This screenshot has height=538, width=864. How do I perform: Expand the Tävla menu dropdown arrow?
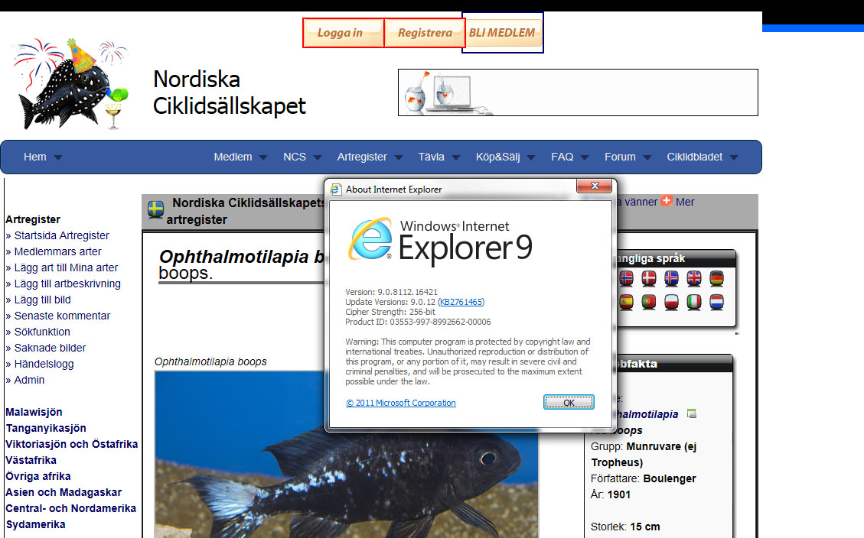pos(455,157)
